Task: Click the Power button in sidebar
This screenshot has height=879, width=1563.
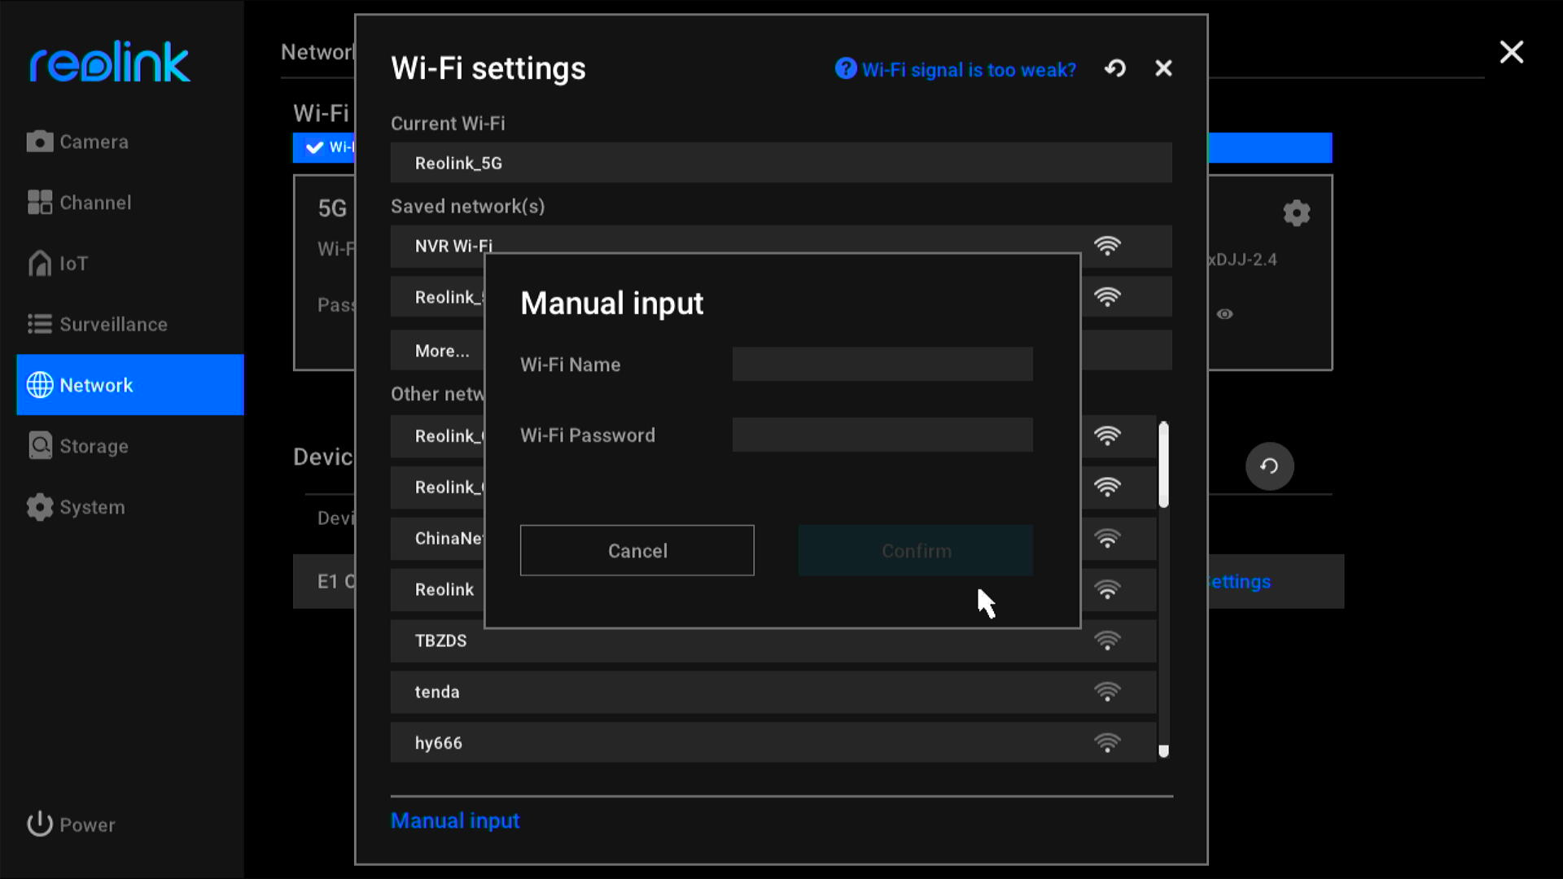Action: coord(72,824)
